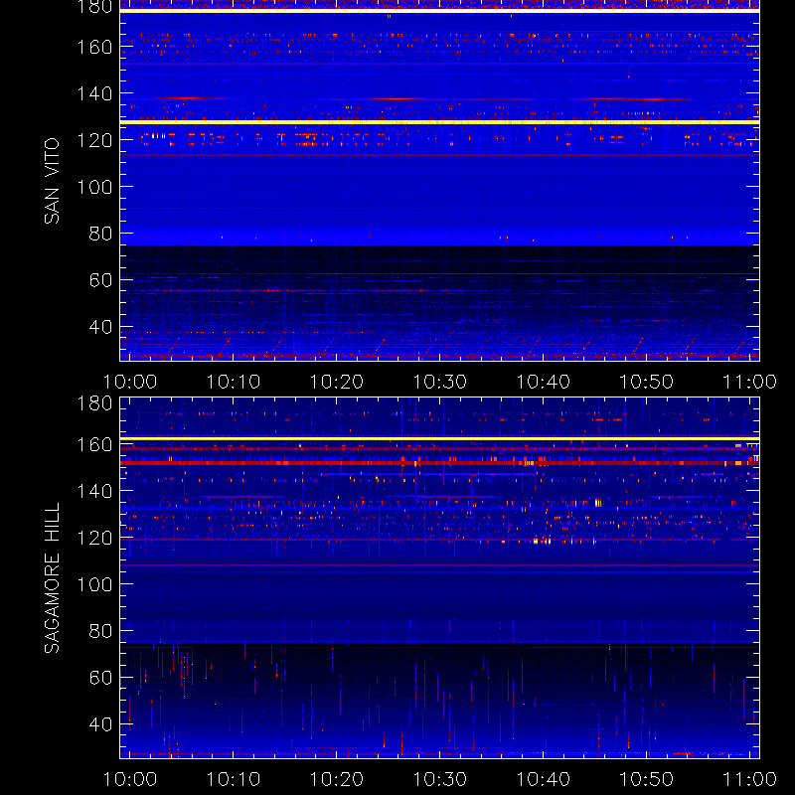Click the 60 frequency label on San Vito axis

(x=101, y=280)
